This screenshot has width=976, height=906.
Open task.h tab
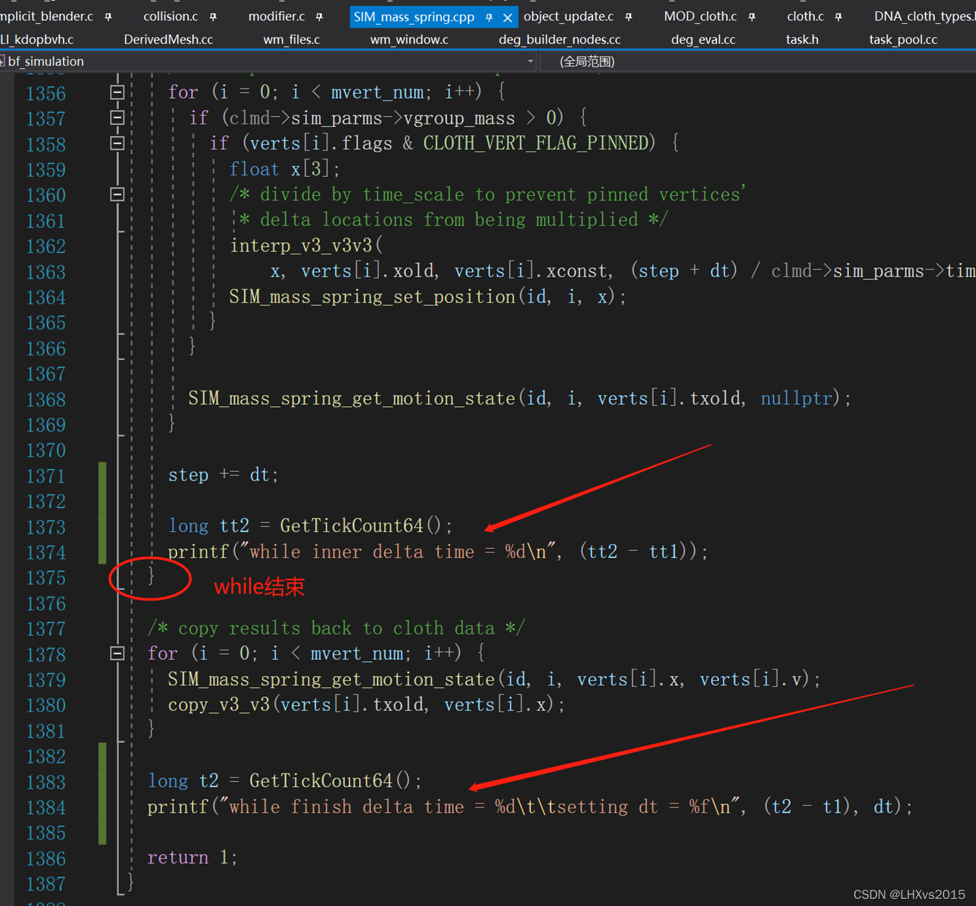pyautogui.click(x=802, y=40)
